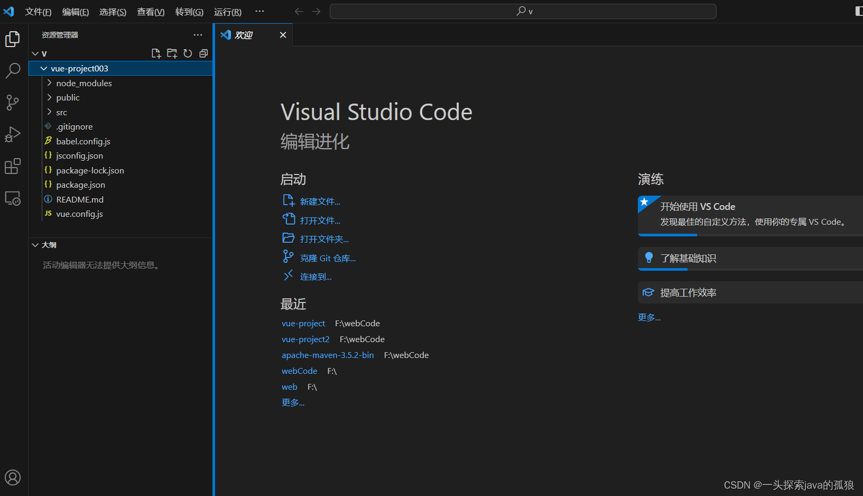
Task: Click the command center search box
Action: coord(523,11)
